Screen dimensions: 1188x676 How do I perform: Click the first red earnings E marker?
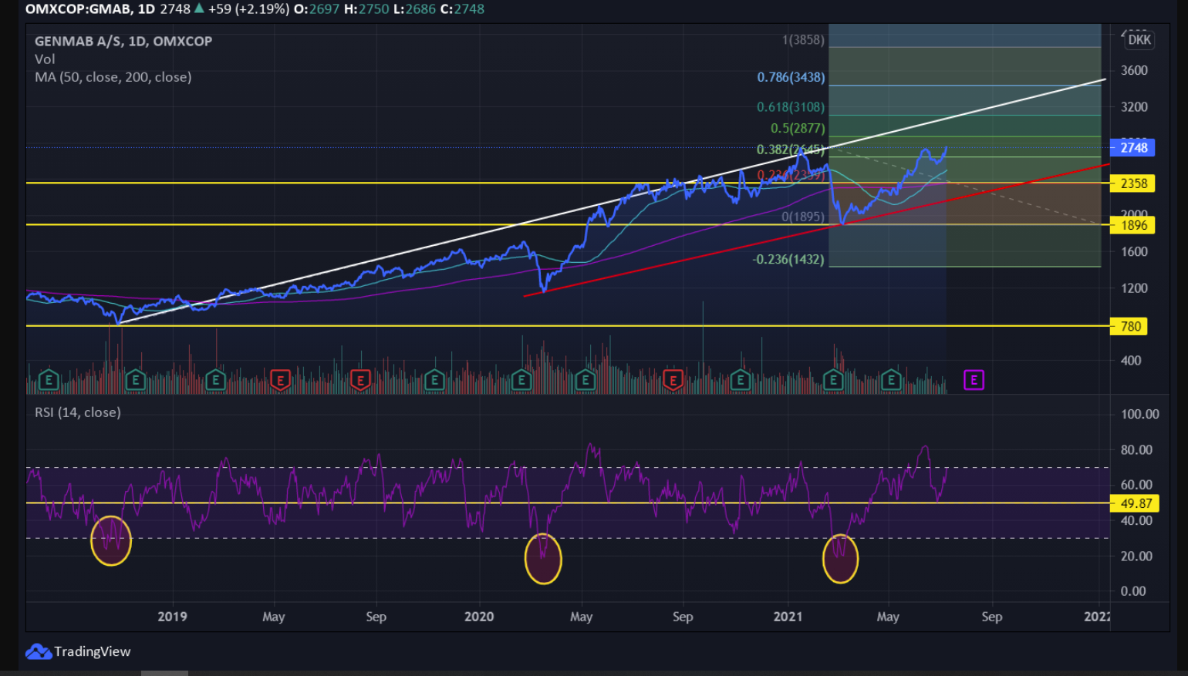(x=280, y=380)
